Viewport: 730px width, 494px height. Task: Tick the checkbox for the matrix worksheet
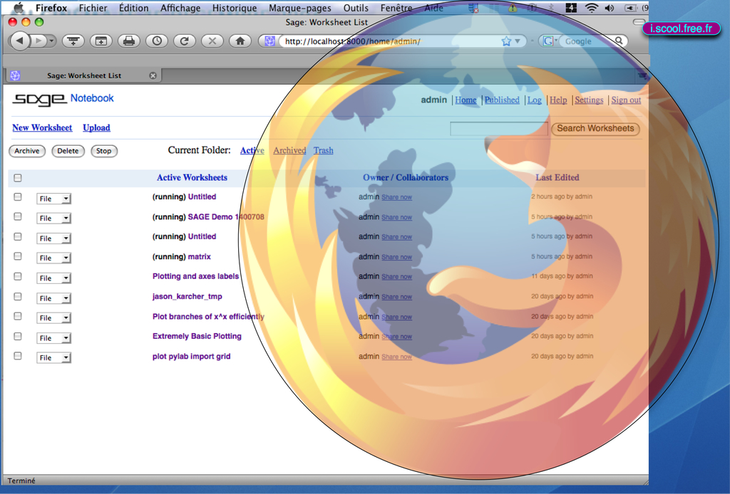tap(18, 256)
